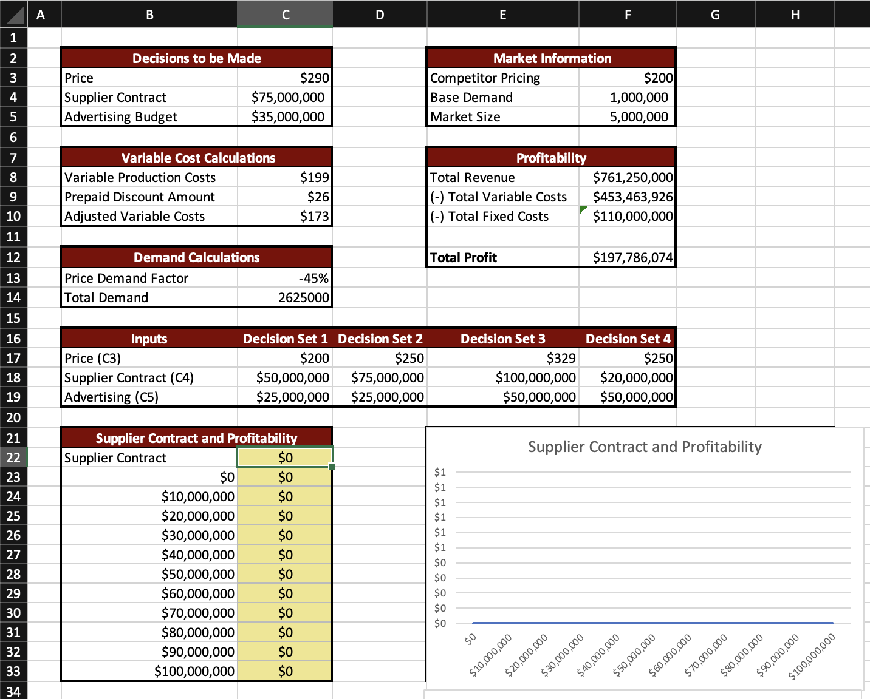Click the Supplier Contract value $75,000,000 in Decisions
Screen dimensions: 870x699
coord(288,97)
